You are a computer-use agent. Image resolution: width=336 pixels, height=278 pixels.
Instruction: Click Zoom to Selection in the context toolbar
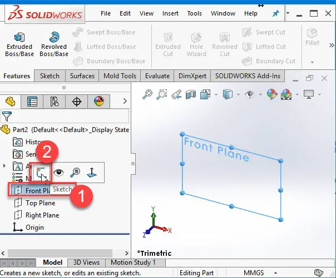coord(75,173)
